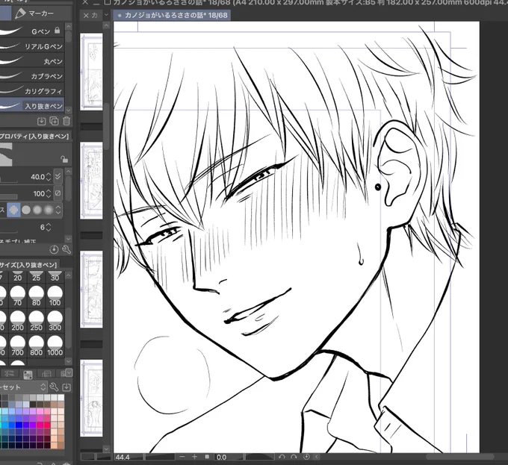Open the color set selection dropdown
The height and width of the screenshot is (465, 508).
(23, 387)
